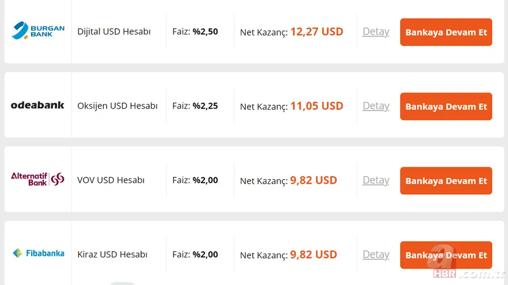Screen dimensions: 508x285
Task: Click the 11,05 USD net earnings value
Action: tap(317, 106)
